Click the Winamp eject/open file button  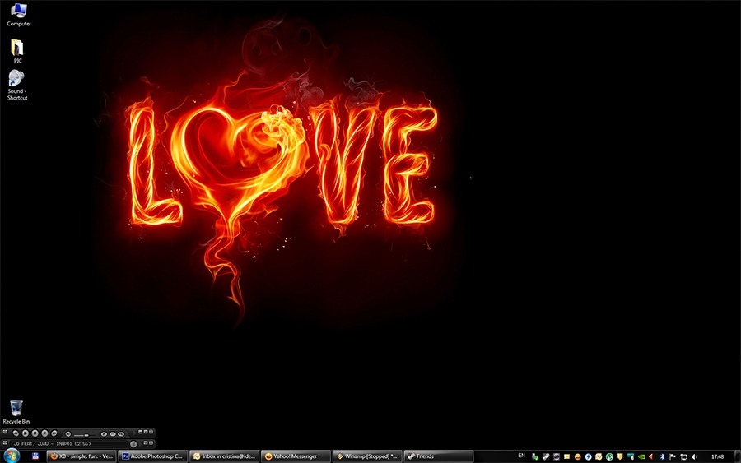(x=104, y=433)
